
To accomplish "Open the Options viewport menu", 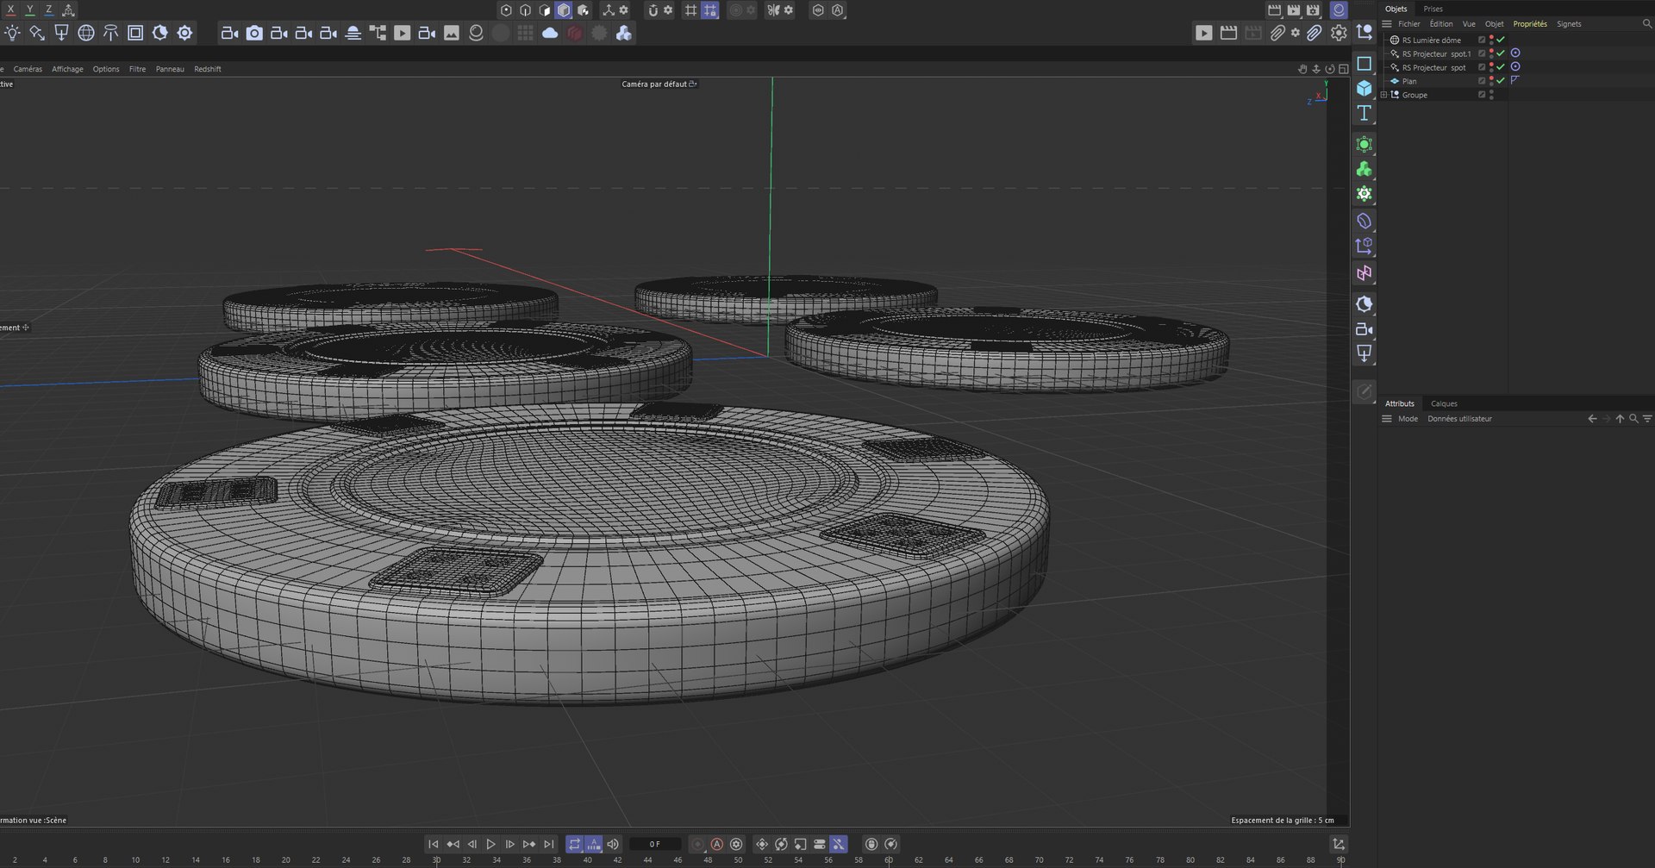I will coord(106,69).
